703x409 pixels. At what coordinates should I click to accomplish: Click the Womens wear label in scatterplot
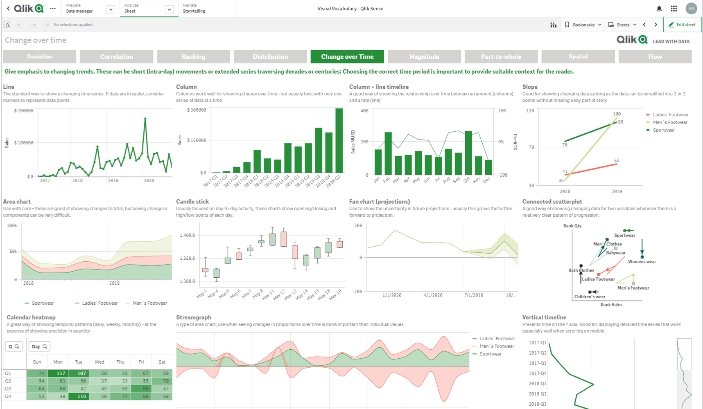(642, 262)
